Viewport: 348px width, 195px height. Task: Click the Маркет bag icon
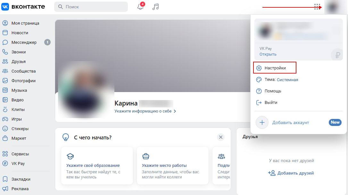tap(5, 138)
